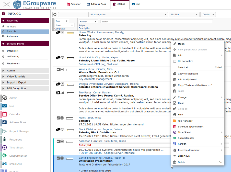Screen dimensions: 231x172
Task: Click the Resources rocket icon
Action: tap(4, 139)
